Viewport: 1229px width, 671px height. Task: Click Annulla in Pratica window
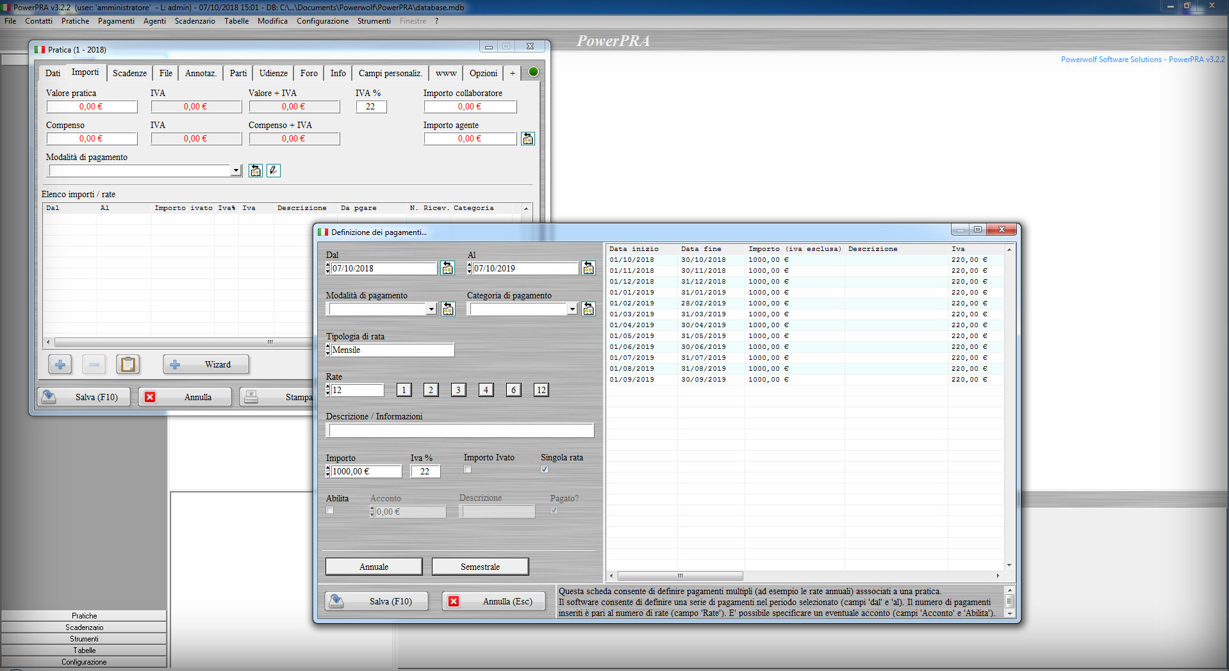[x=185, y=397]
